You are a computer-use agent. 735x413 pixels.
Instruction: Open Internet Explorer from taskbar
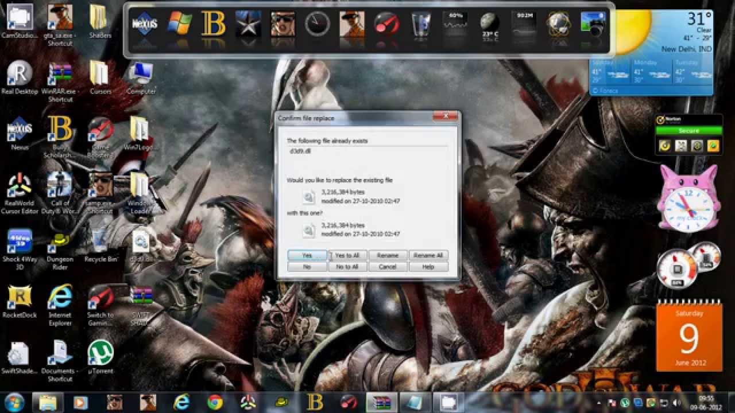[x=182, y=402]
